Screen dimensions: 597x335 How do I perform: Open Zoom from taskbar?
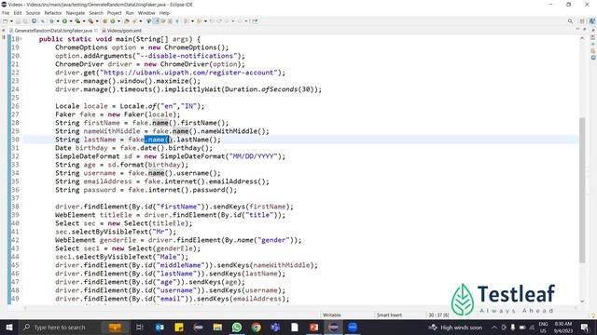(x=353, y=327)
